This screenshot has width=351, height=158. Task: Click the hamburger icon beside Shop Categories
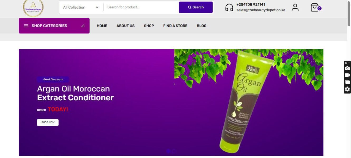(x=26, y=26)
